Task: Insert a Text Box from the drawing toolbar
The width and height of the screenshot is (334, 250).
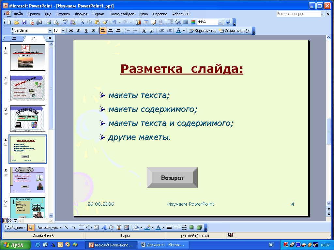Action: (97, 228)
